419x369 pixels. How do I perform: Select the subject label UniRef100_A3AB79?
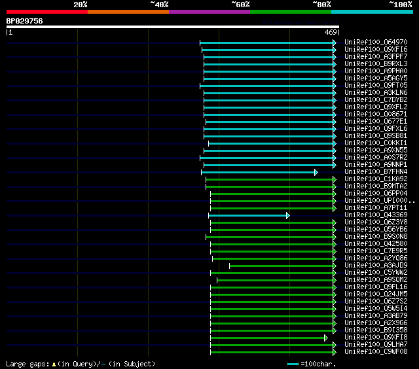(376, 316)
